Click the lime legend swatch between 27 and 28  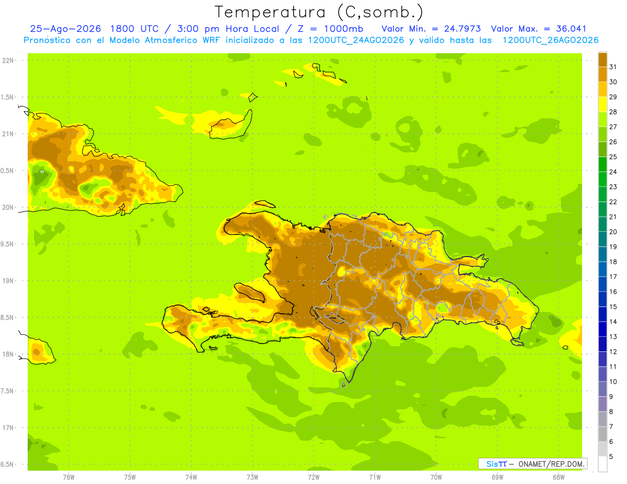click(x=602, y=119)
